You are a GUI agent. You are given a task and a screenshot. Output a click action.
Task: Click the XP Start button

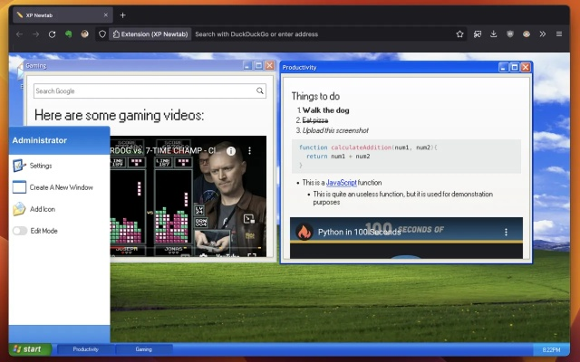[x=29, y=349]
